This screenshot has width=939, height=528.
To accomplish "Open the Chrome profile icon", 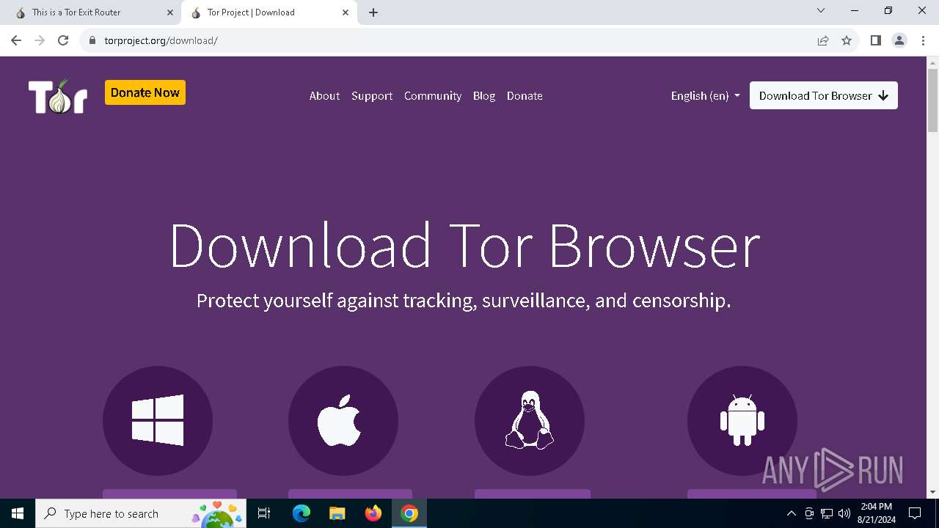I will (899, 40).
